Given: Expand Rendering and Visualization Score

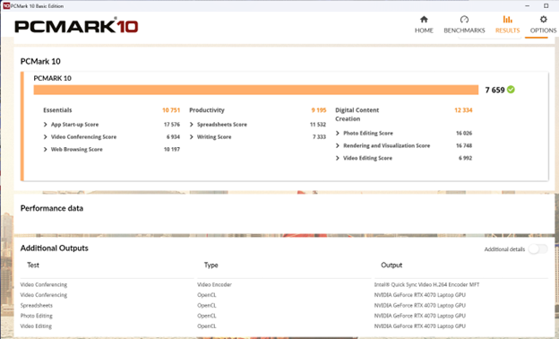Looking at the screenshot, I should point(338,145).
